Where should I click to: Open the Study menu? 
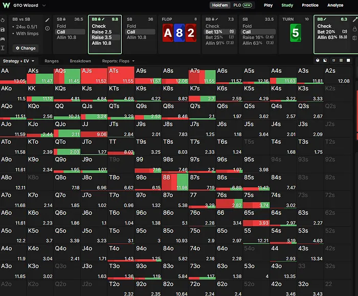coord(287,5)
